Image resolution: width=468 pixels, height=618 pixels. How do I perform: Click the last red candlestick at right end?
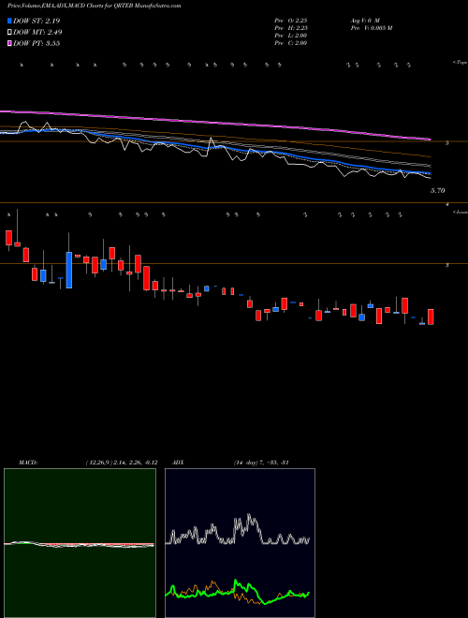[431, 316]
